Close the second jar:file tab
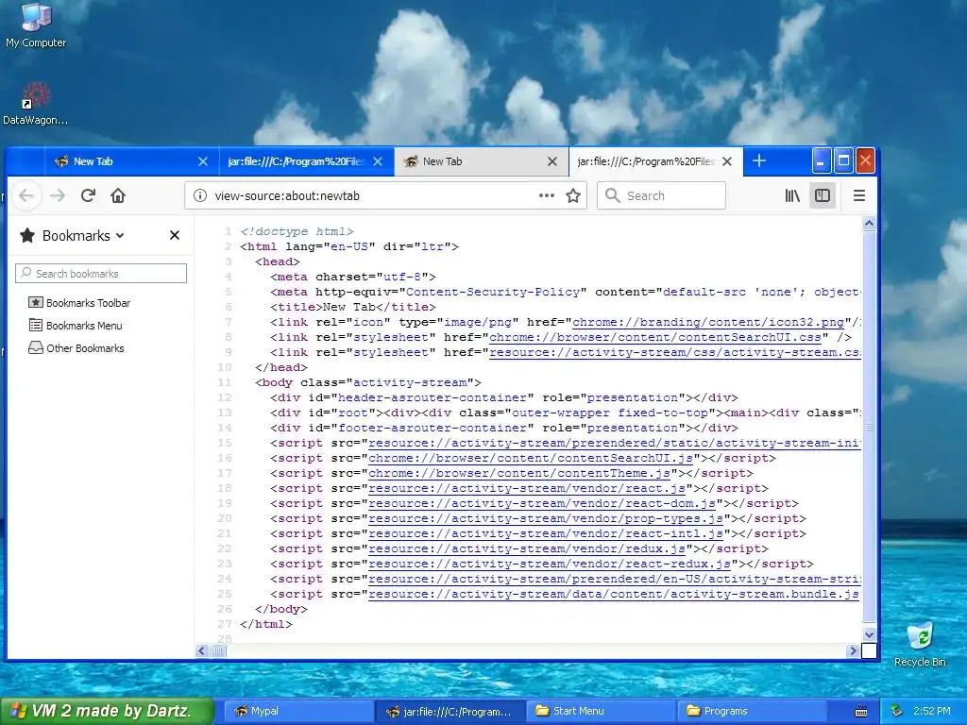 (x=378, y=161)
